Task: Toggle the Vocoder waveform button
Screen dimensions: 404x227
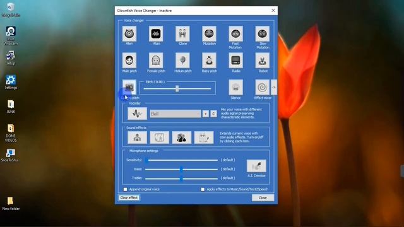Action: coord(138,113)
